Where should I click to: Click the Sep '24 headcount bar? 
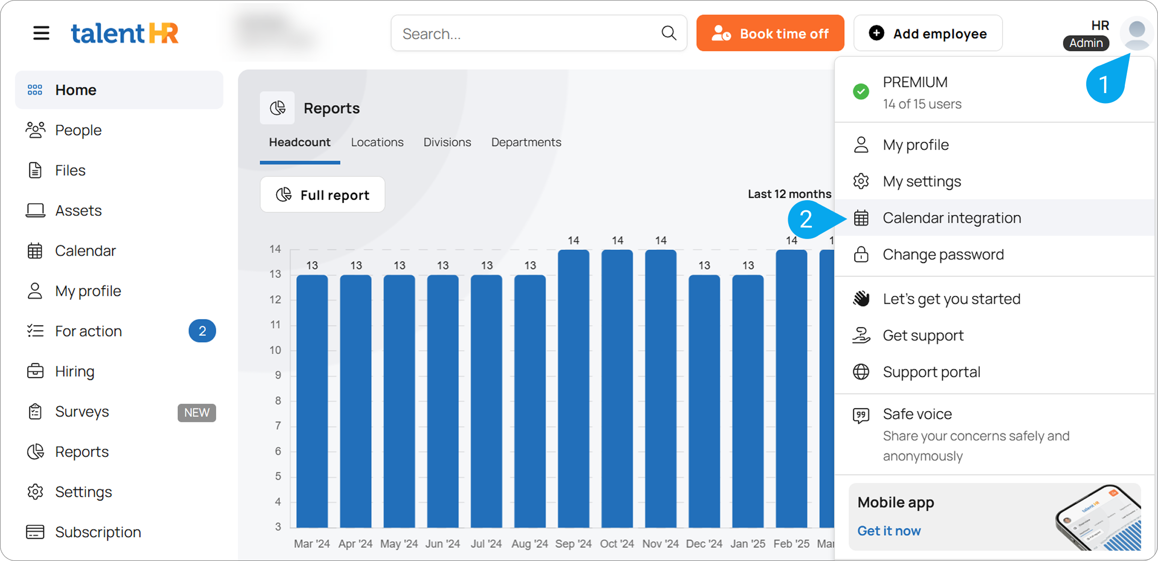click(573, 388)
